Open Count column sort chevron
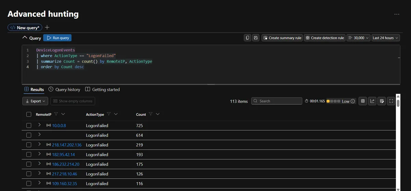411x191 pixels. coord(158,114)
